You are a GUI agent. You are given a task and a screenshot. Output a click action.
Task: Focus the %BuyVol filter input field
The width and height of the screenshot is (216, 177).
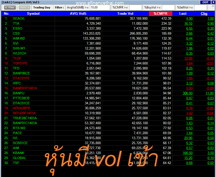[x=168, y=7]
